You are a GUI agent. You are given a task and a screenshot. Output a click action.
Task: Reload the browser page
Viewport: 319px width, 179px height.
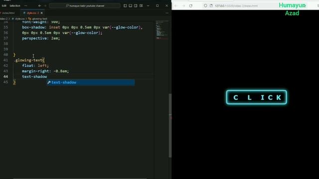(190, 6)
